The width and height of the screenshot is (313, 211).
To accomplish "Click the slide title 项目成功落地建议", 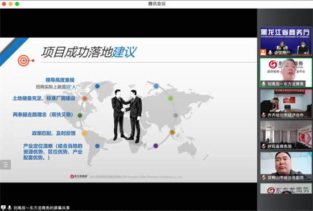I will click(x=89, y=52).
